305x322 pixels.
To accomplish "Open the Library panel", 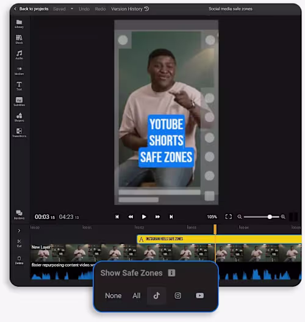I will pyautogui.click(x=19, y=24).
